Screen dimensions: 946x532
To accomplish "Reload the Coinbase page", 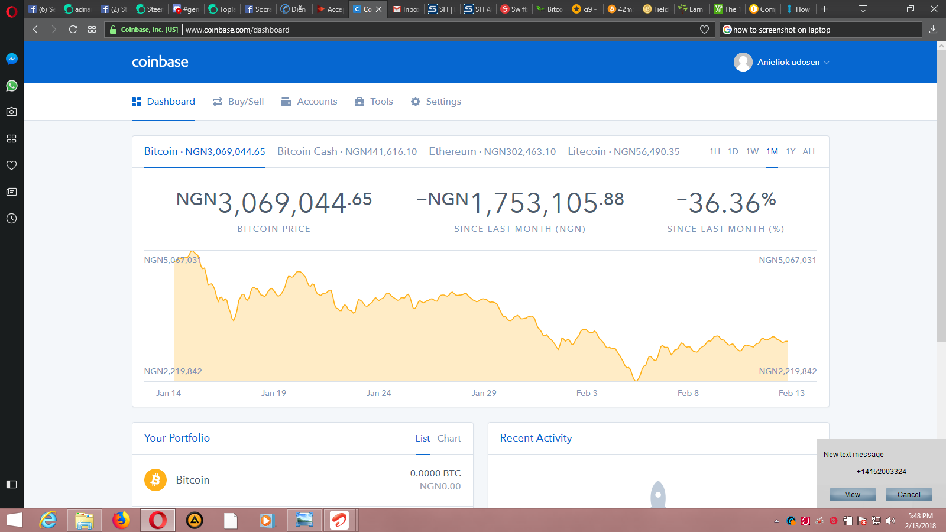I will click(x=73, y=29).
